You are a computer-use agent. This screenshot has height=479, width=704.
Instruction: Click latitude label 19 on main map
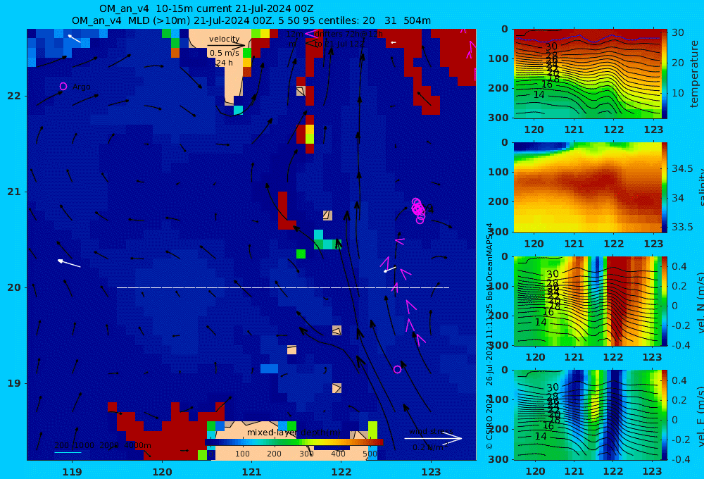coord(14,383)
